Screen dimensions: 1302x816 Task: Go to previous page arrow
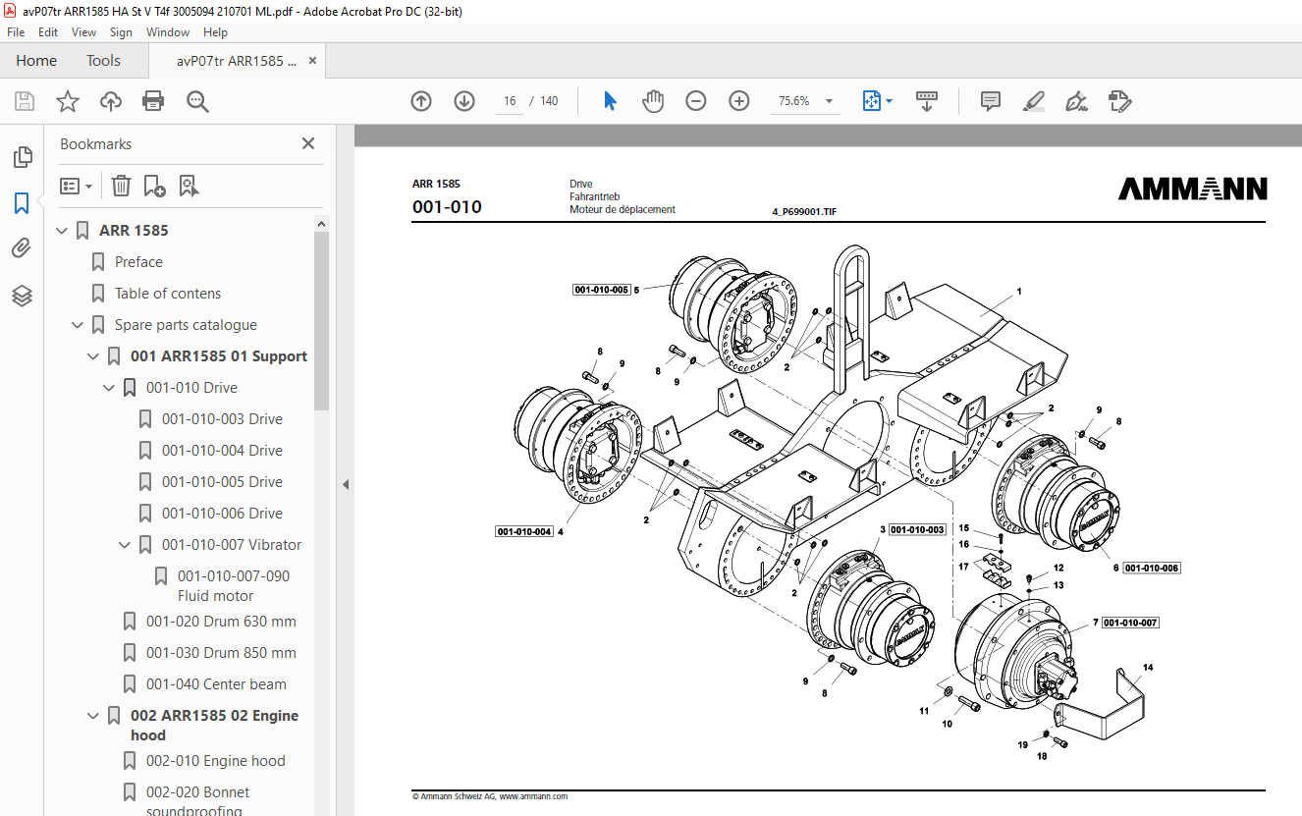point(421,101)
